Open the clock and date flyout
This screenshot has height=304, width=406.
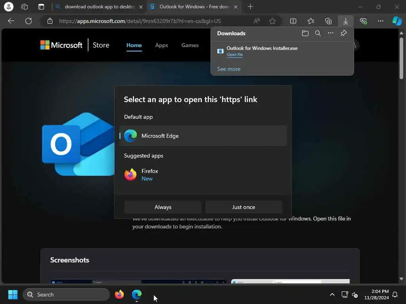click(377, 294)
